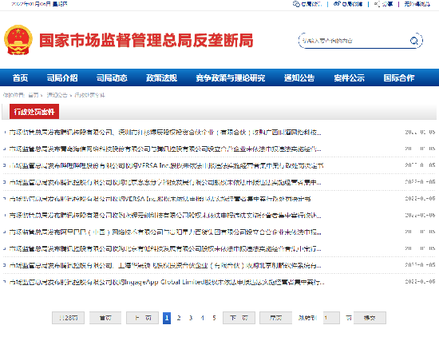Open the 司局介绍 navigation menu
439x341 pixels.
point(62,78)
